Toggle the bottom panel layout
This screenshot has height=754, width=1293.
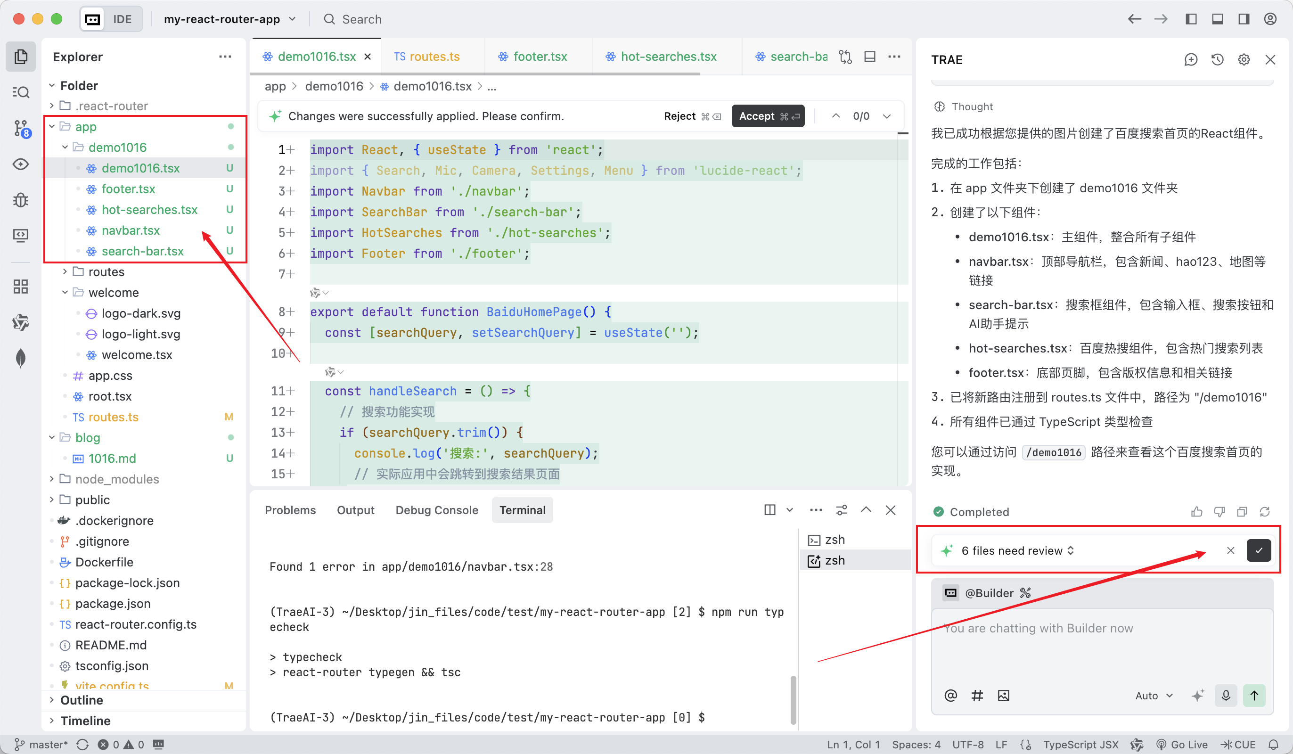click(x=1218, y=19)
